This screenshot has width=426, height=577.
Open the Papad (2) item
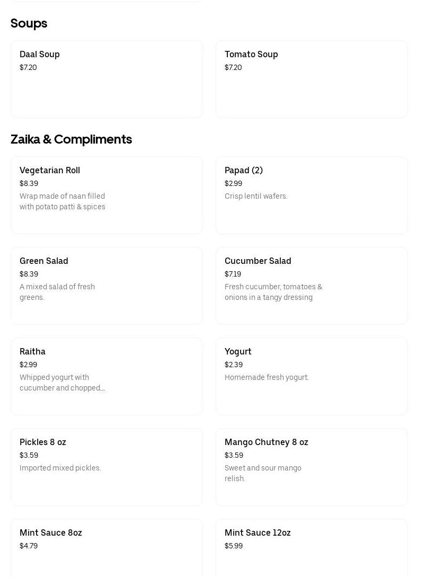(244, 170)
